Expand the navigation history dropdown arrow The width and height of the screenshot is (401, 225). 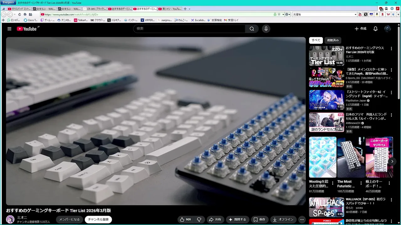tap(14, 14)
